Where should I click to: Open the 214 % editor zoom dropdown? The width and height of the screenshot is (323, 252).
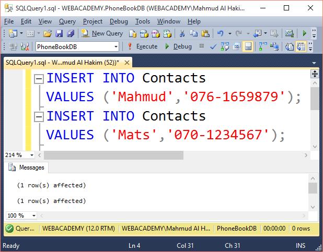[32, 155]
